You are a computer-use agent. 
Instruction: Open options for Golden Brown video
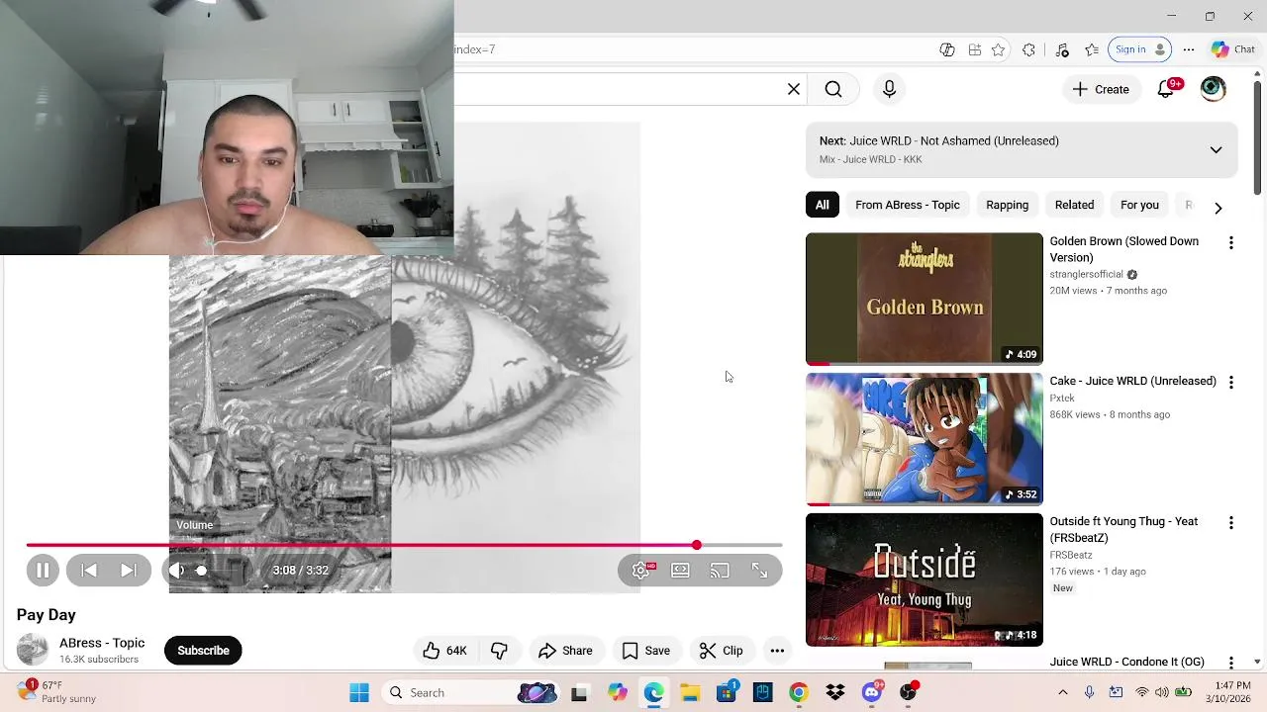[x=1231, y=243]
